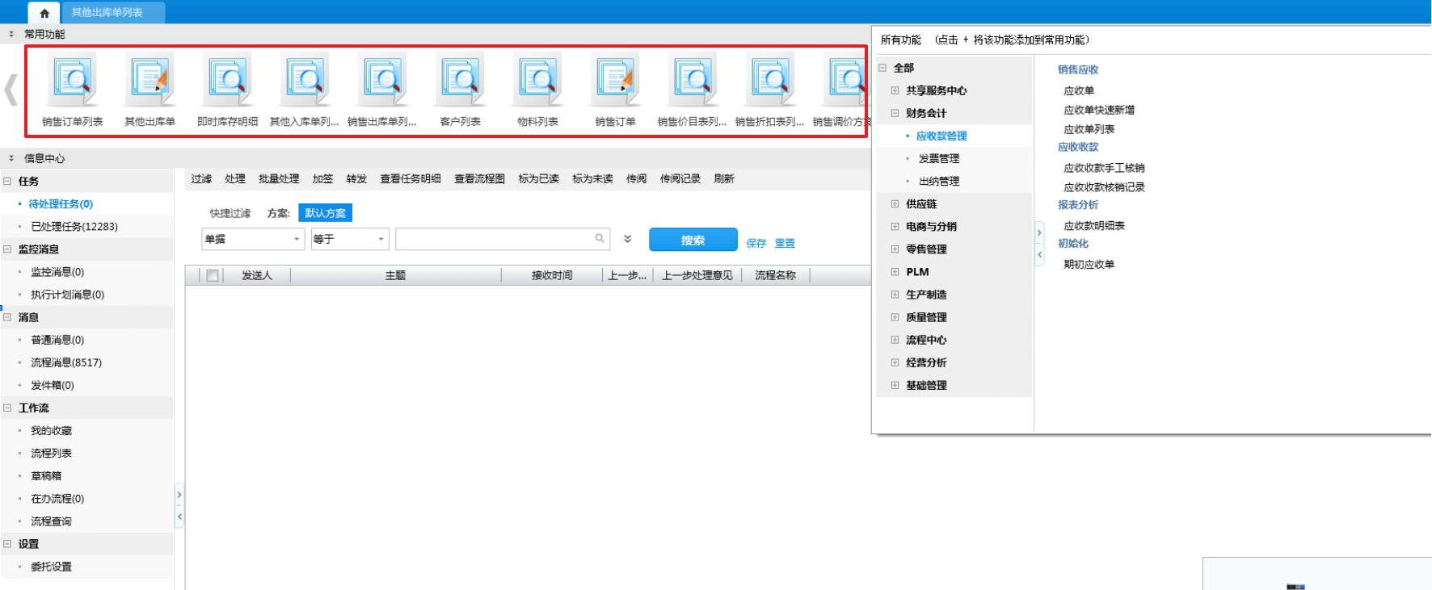
Task: Open the 销售订单 shortcut icon
Action: click(x=616, y=80)
